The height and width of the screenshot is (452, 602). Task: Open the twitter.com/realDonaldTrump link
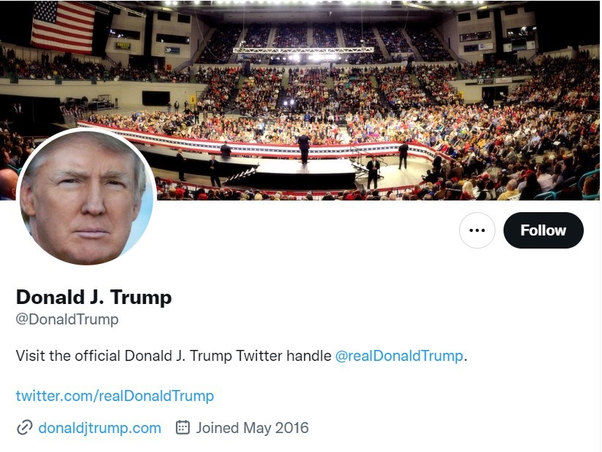pos(115,396)
